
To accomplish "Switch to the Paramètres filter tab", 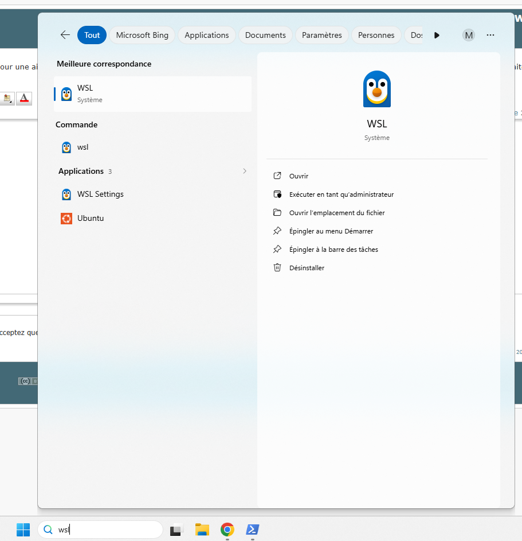I will [x=322, y=35].
